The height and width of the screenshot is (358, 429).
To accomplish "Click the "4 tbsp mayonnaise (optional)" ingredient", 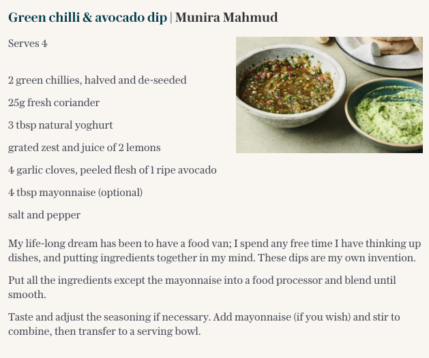I will [75, 193].
